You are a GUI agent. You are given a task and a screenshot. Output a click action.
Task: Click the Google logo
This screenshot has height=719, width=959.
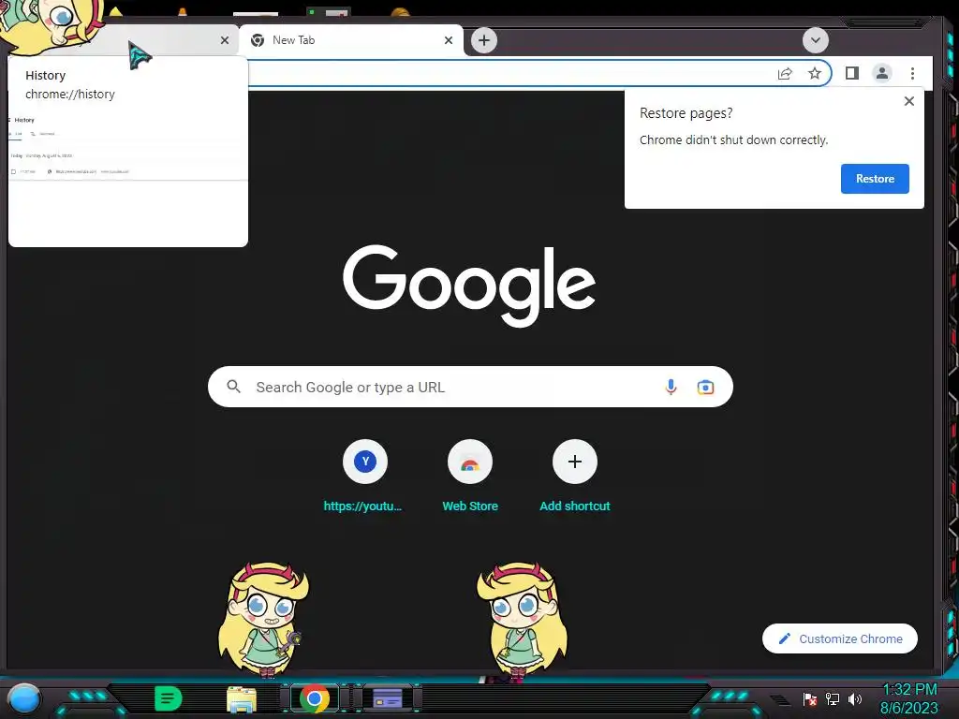pos(469,285)
